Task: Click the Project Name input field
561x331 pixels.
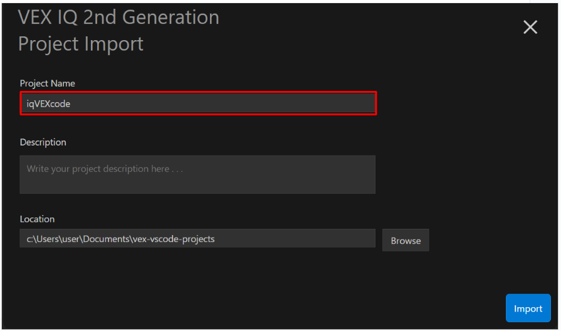Action: click(197, 104)
